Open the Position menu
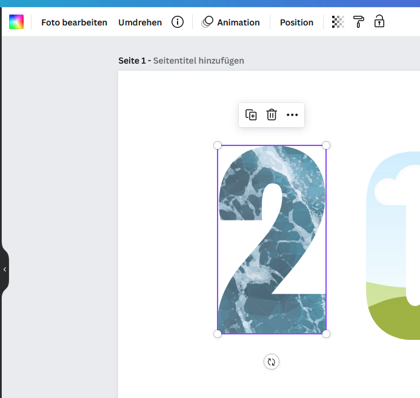The image size is (420, 398). click(296, 22)
